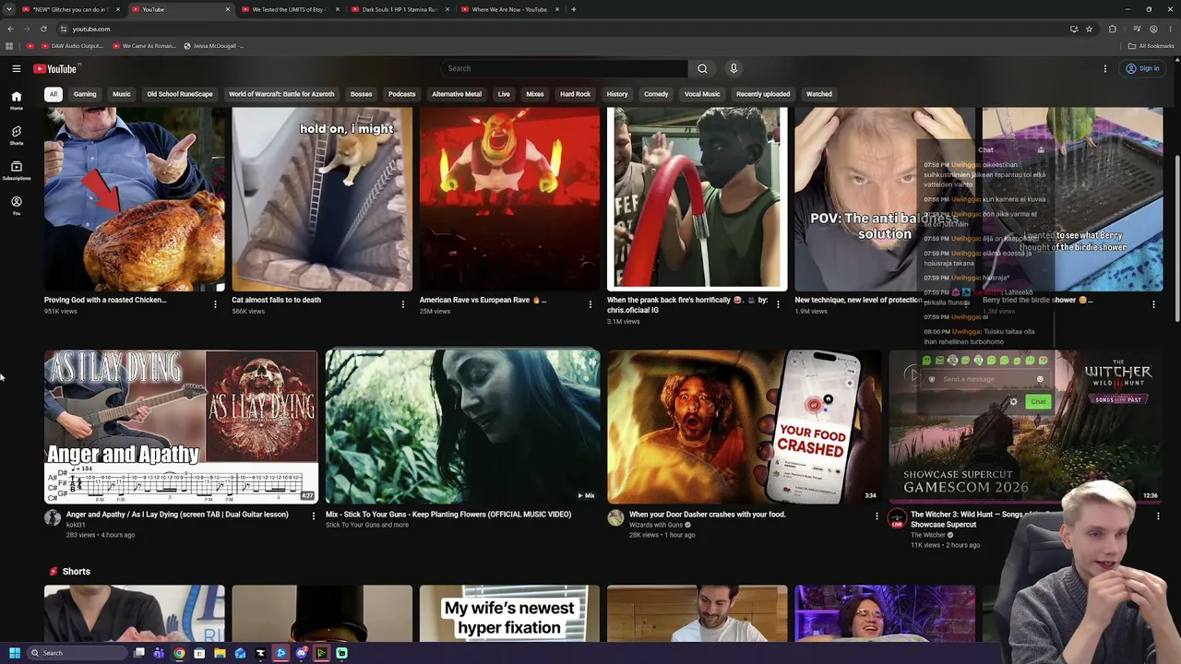Screen dimensions: 1181x664
Task: Play the Stick To Your Guns mix thumbnail
Action: point(462,426)
